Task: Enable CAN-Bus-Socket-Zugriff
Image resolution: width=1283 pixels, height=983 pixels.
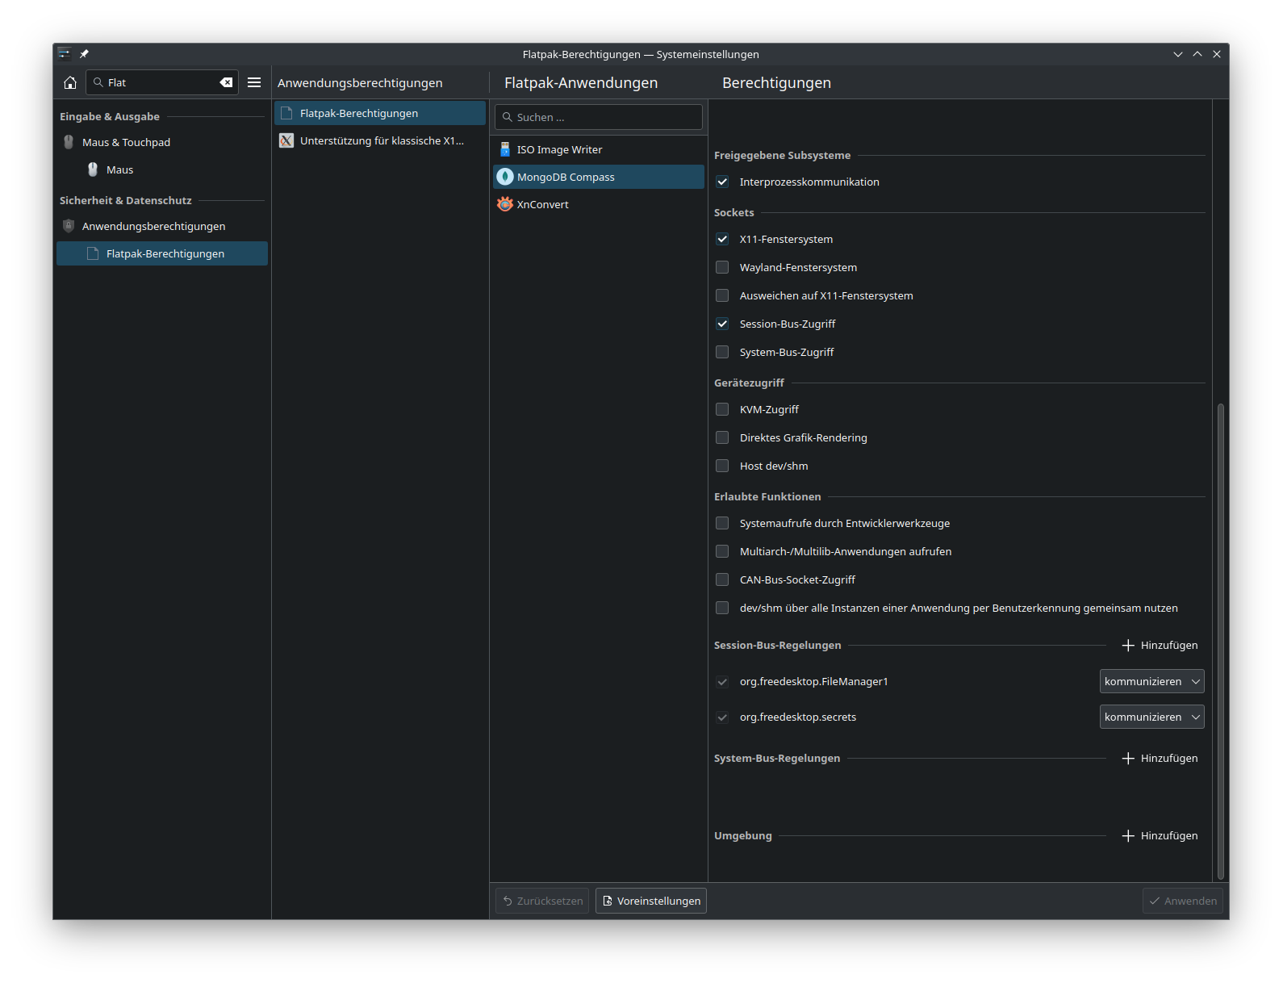Action: click(x=722, y=579)
